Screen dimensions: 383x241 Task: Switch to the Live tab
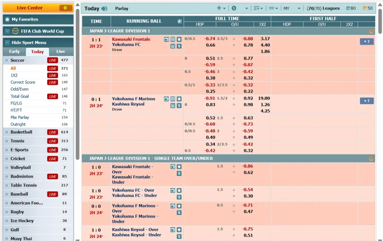[61, 51]
